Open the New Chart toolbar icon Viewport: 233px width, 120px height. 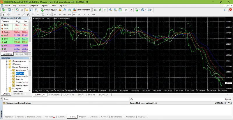(3, 10)
